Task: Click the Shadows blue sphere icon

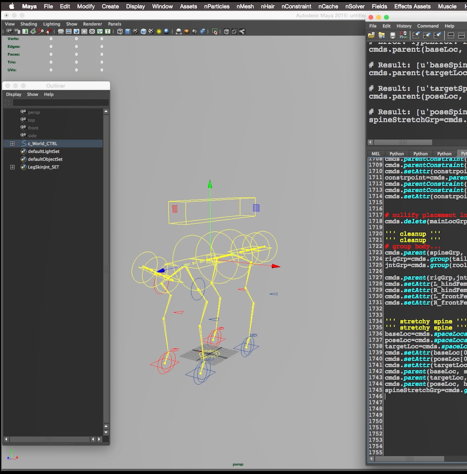Action: 167,31
